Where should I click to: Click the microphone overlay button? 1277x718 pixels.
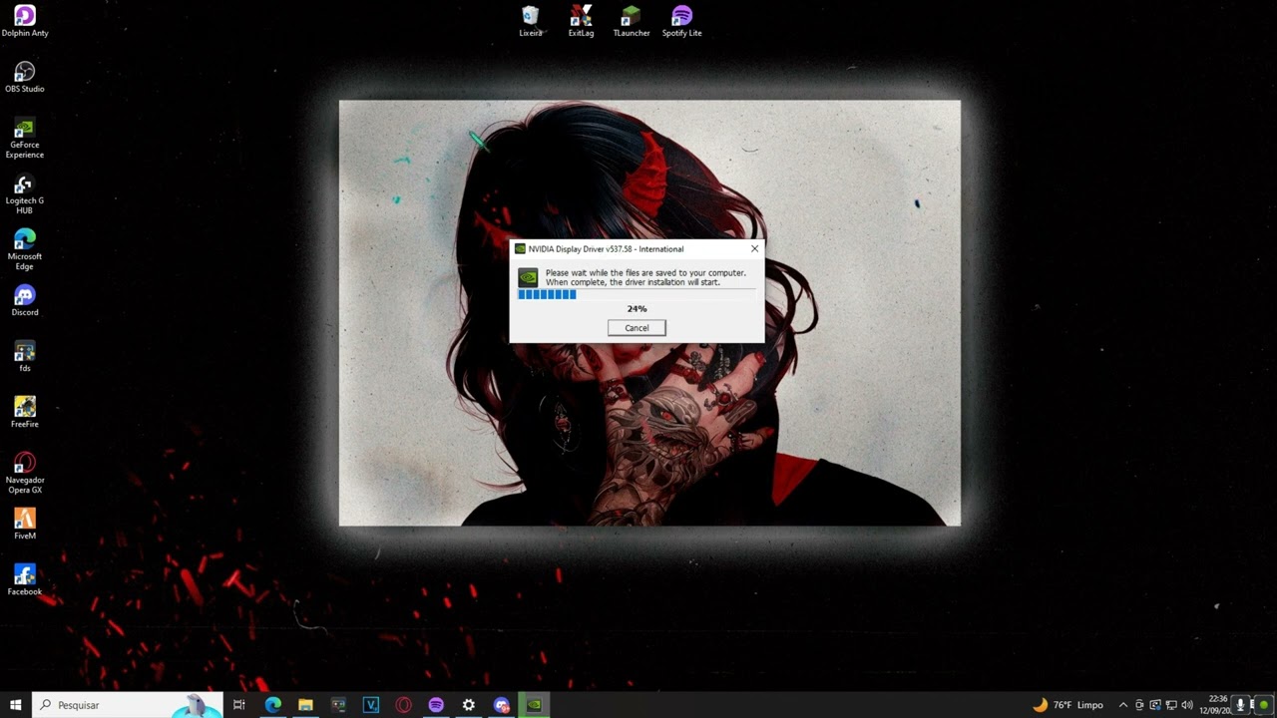[1242, 705]
